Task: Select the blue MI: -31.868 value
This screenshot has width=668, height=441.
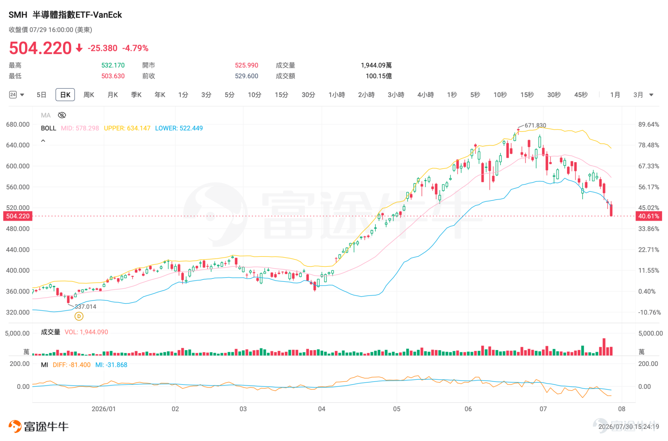Action: click(x=111, y=365)
